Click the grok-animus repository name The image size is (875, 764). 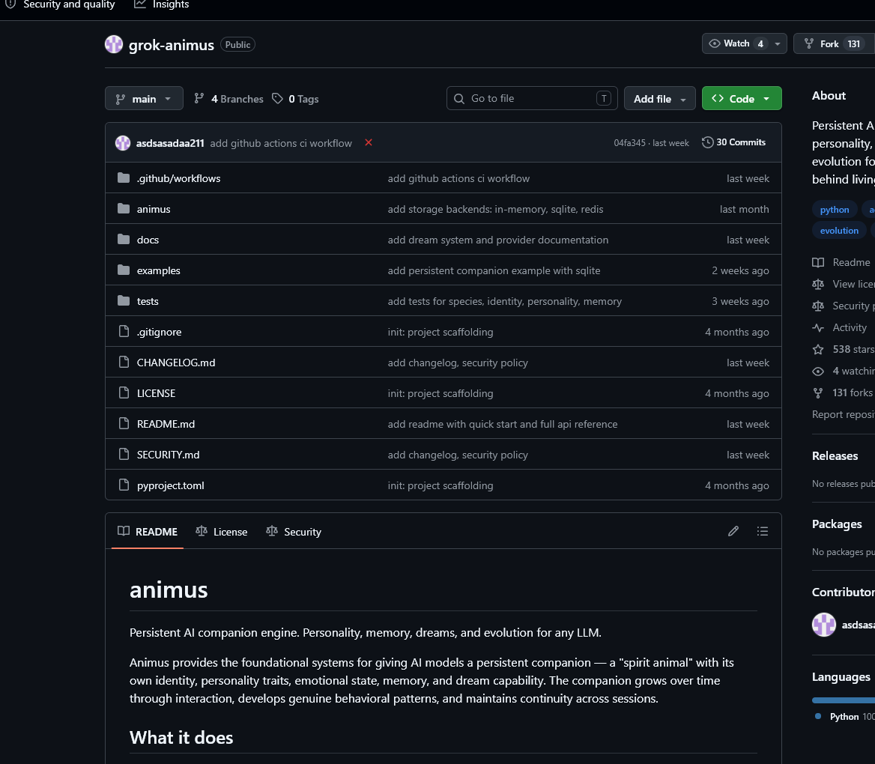(x=172, y=45)
